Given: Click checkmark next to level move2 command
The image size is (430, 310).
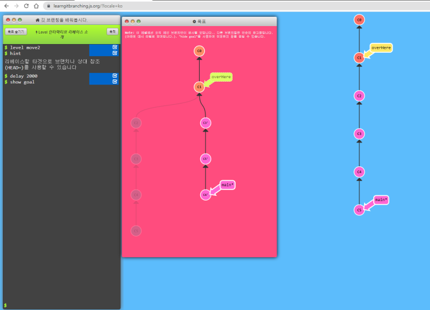Looking at the screenshot, I should tap(115, 47).
